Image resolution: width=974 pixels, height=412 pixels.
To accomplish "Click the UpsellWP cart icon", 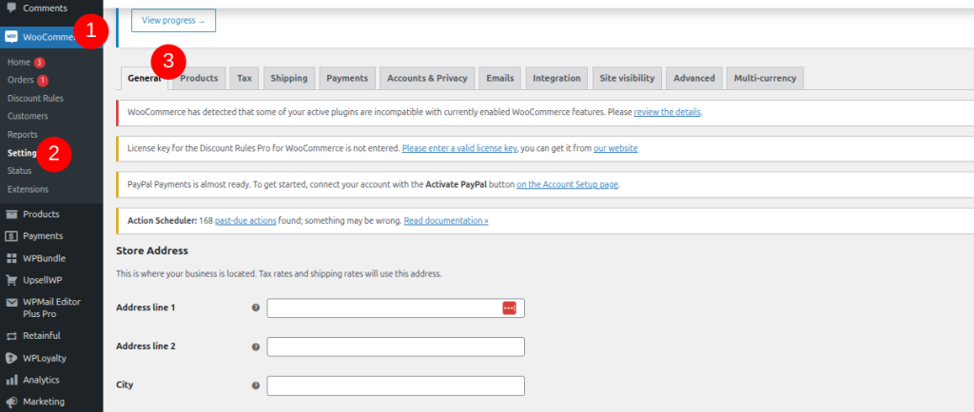I will 11,280.
